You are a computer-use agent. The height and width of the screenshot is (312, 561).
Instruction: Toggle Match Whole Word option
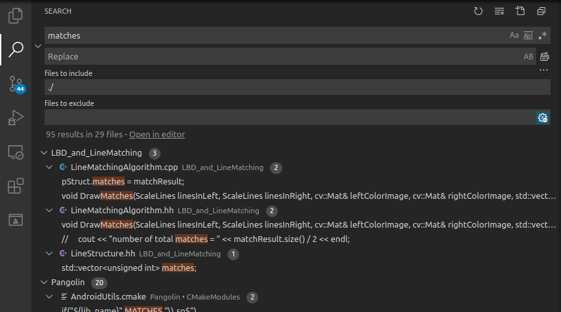[528, 35]
